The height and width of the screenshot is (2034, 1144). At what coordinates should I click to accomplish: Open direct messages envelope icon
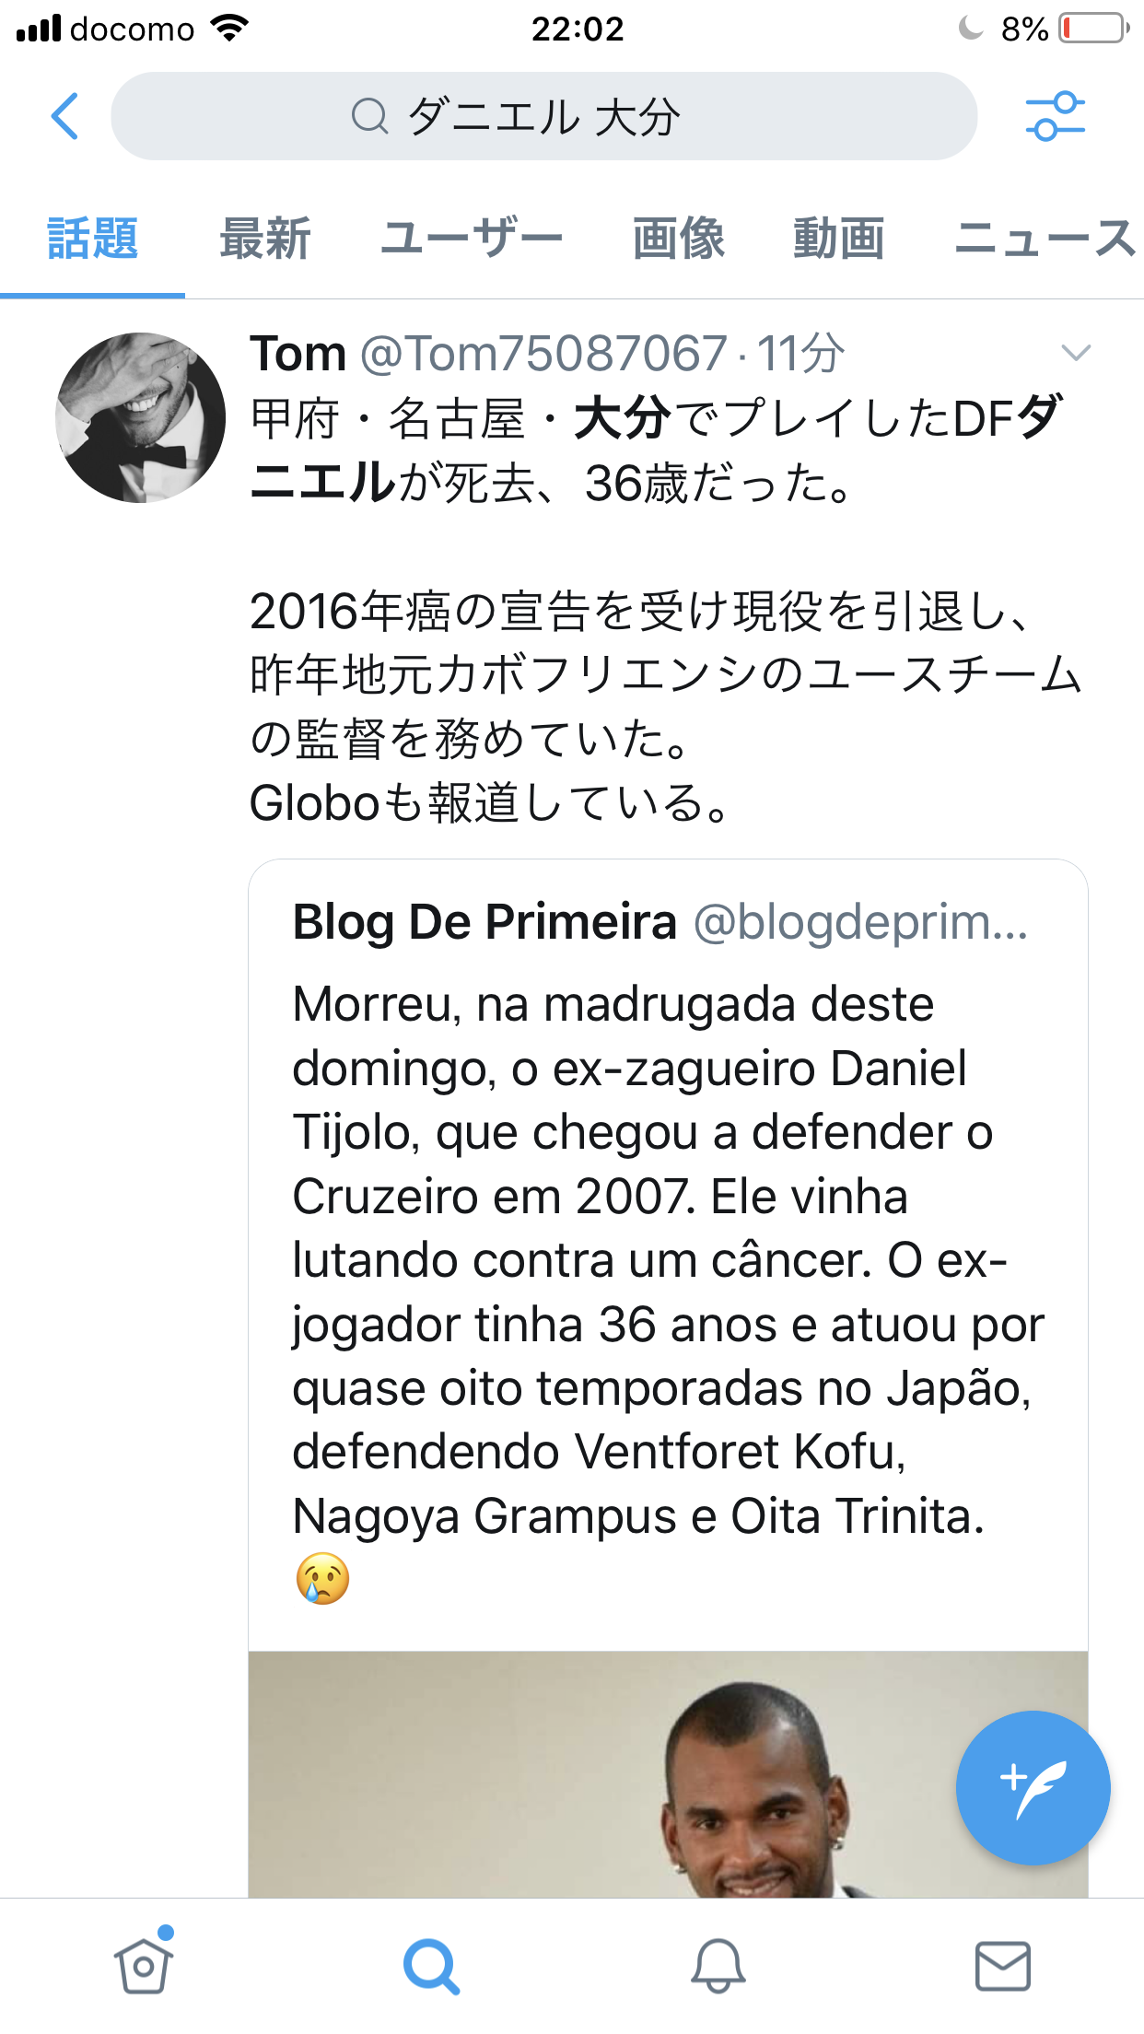pos(1002,1966)
